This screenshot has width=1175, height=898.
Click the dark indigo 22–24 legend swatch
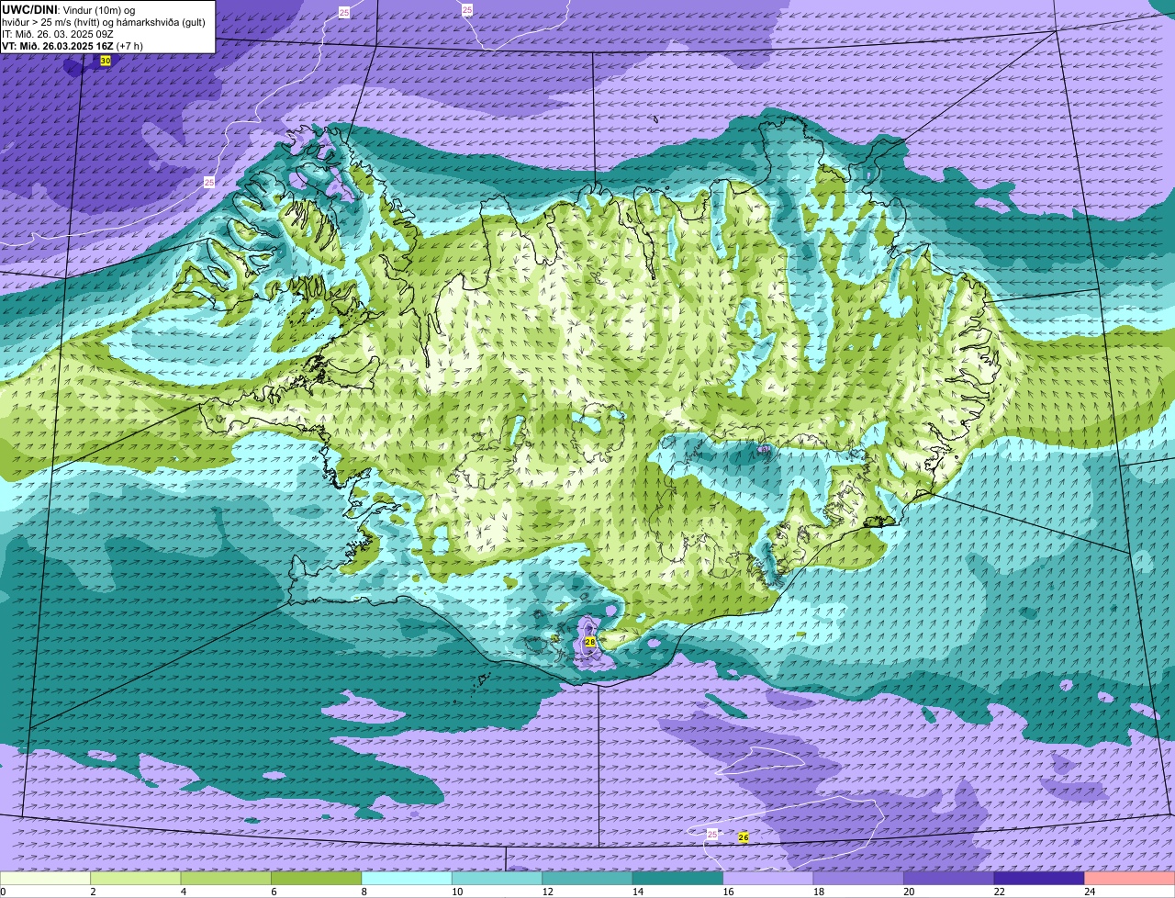[1040, 879]
